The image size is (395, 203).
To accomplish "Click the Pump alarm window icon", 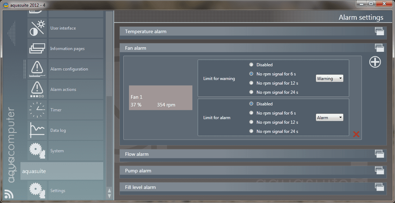I will tap(379, 171).
